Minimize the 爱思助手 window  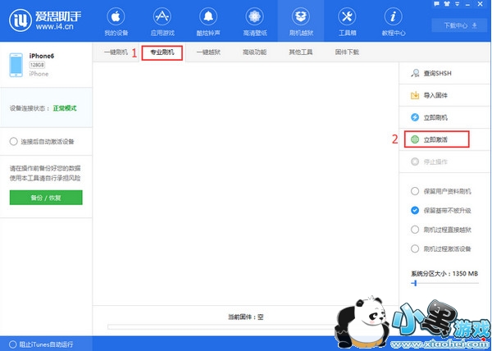point(468,4)
